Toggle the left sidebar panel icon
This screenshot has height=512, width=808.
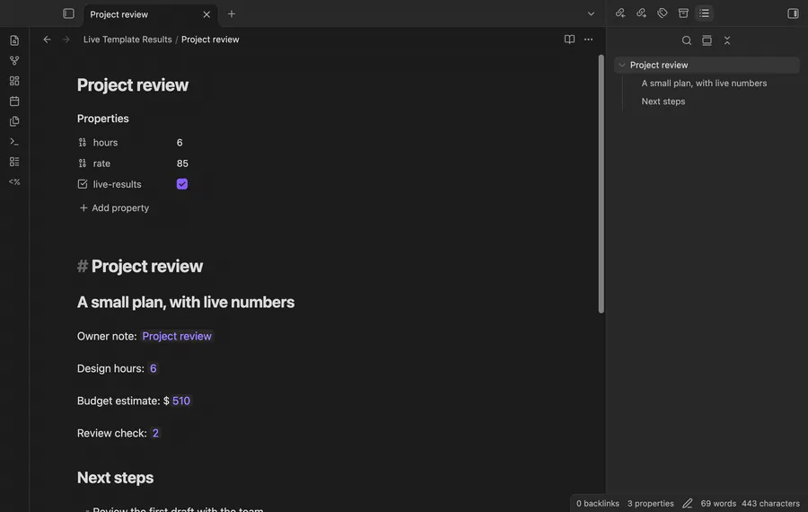pyautogui.click(x=68, y=13)
